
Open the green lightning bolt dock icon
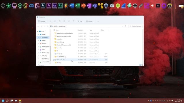click(129, 6)
